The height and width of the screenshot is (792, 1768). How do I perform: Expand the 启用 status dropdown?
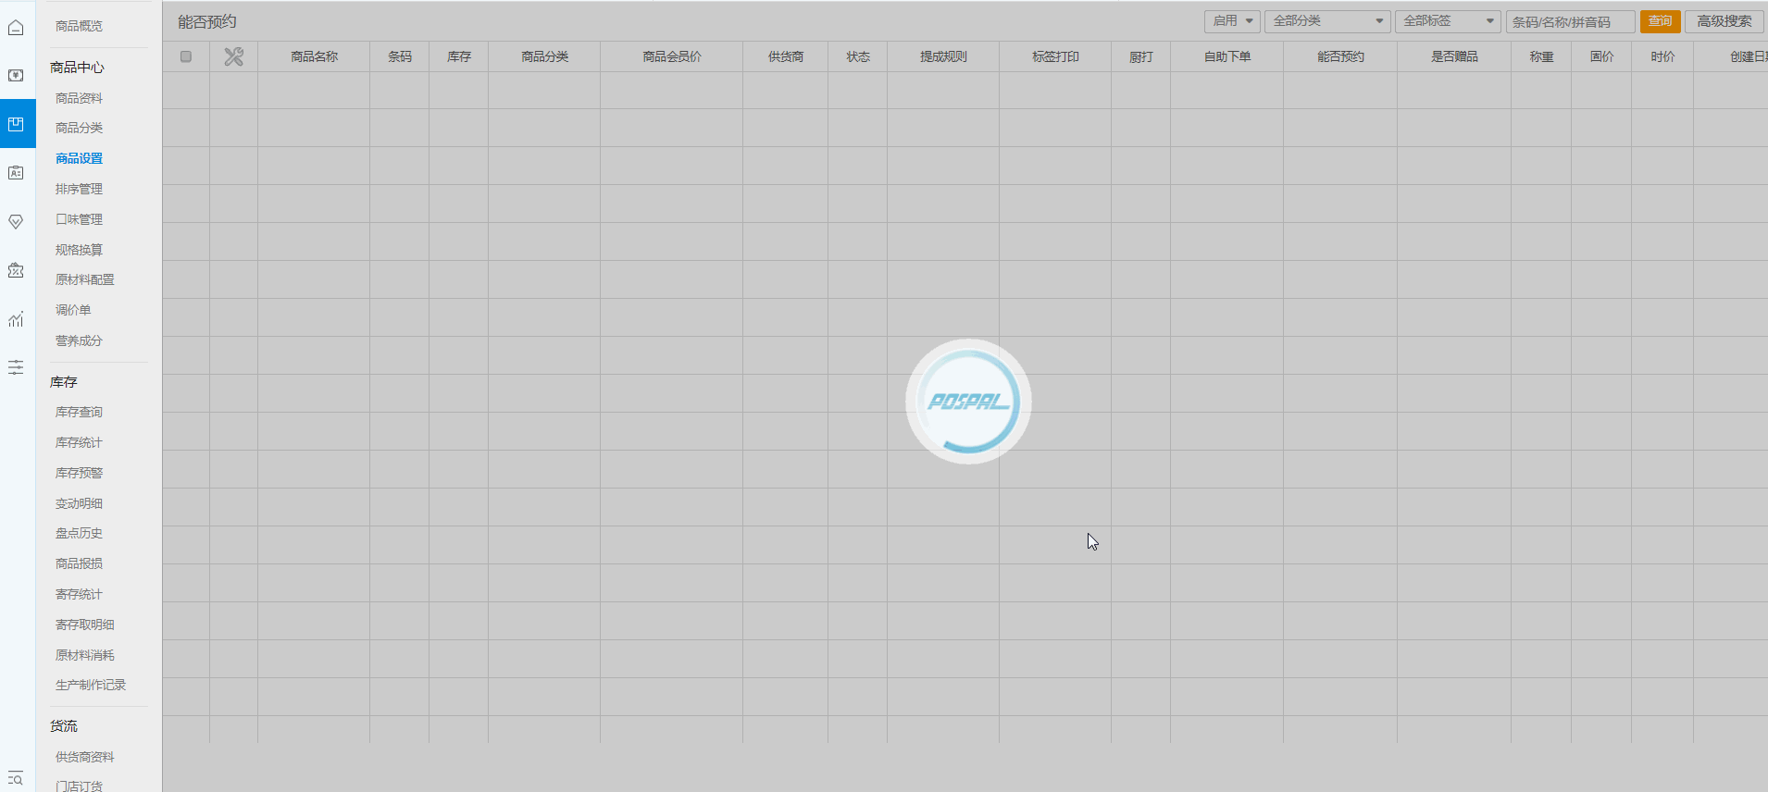[x=1231, y=21]
